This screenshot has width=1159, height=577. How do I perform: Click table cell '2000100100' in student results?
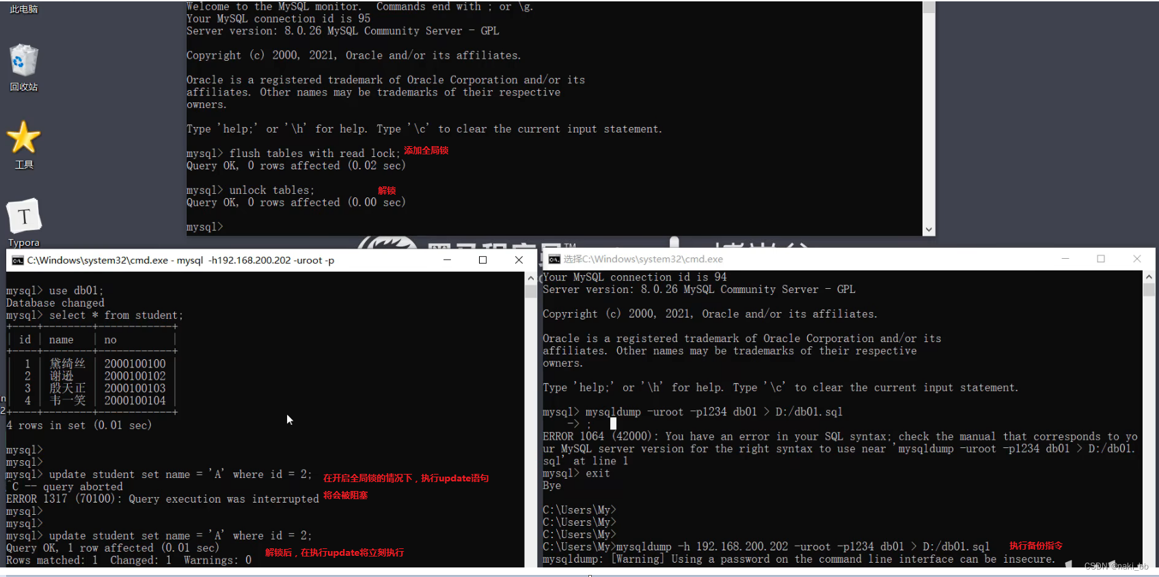click(x=135, y=364)
